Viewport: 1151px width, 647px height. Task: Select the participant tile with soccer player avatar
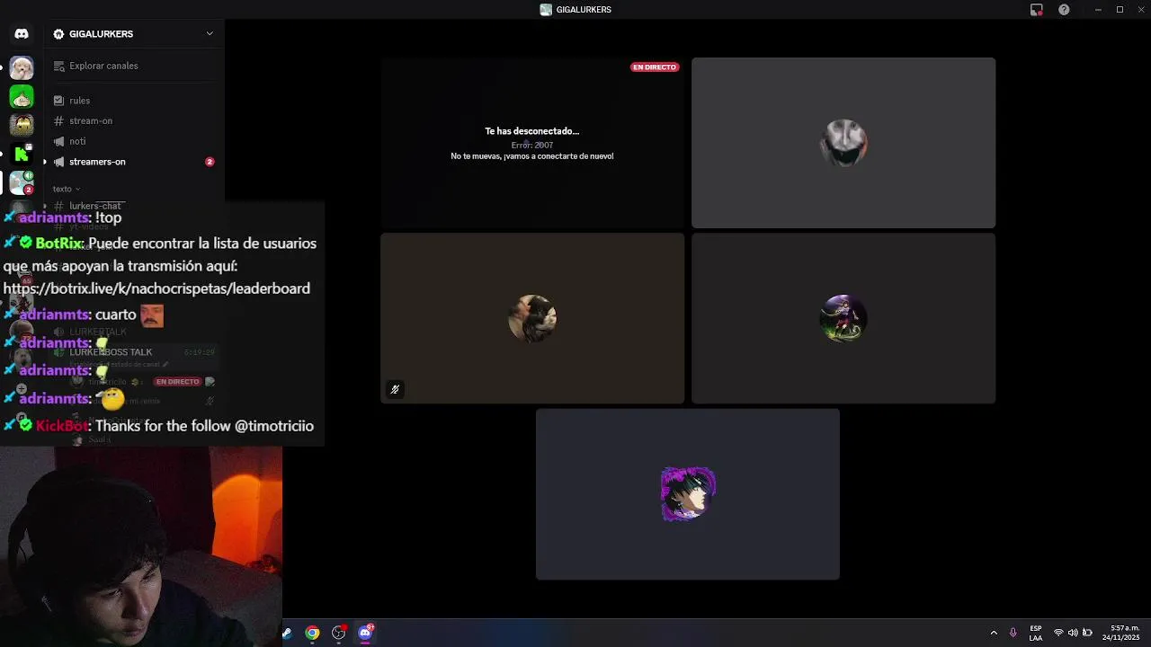[x=843, y=318]
